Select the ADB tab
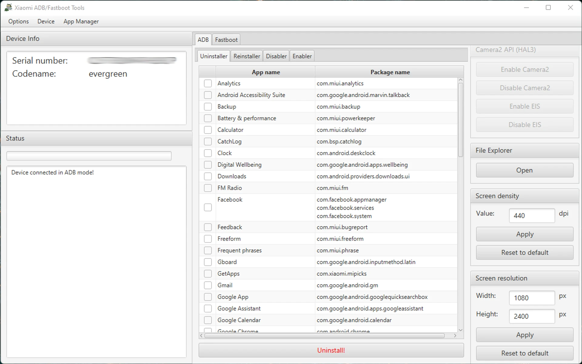The image size is (582, 364). (203, 39)
